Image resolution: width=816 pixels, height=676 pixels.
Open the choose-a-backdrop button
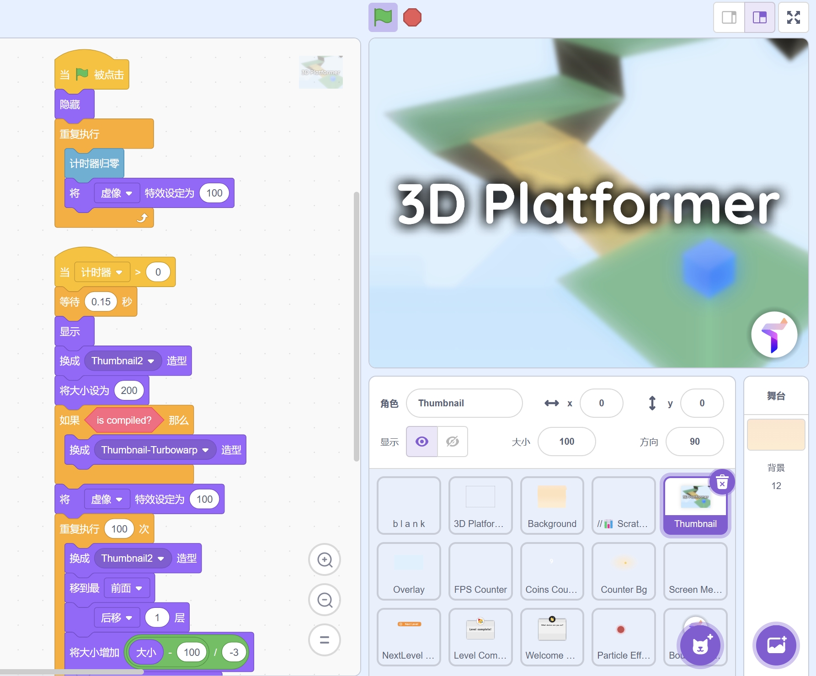point(776,645)
